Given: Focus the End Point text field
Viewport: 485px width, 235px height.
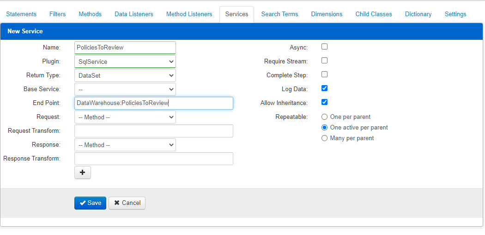Looking at the screenshot, I should coord(154,103).
